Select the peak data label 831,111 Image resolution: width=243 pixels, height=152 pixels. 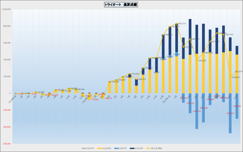182,23
